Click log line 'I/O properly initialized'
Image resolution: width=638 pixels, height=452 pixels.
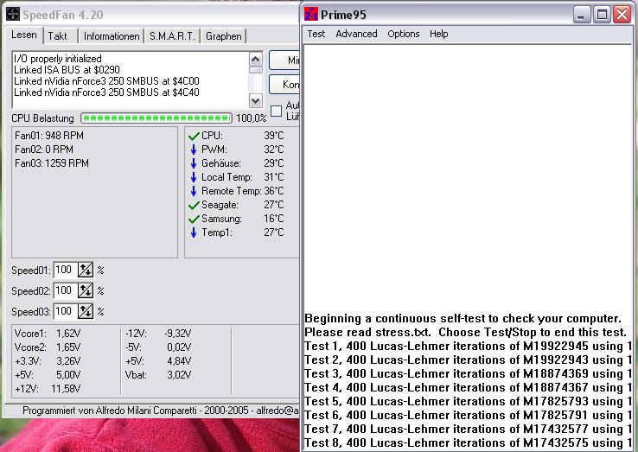(57, 59)
